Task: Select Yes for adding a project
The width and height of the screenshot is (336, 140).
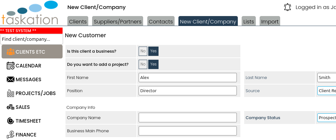Action: point(153,64)
